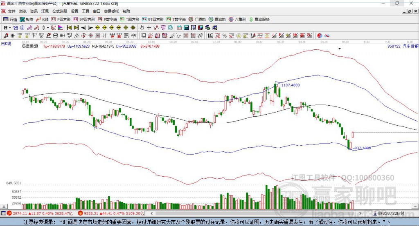This screenshot has height=226, width=419.
Task: Click the small black triangle above chart
Action: pos(340,49)
